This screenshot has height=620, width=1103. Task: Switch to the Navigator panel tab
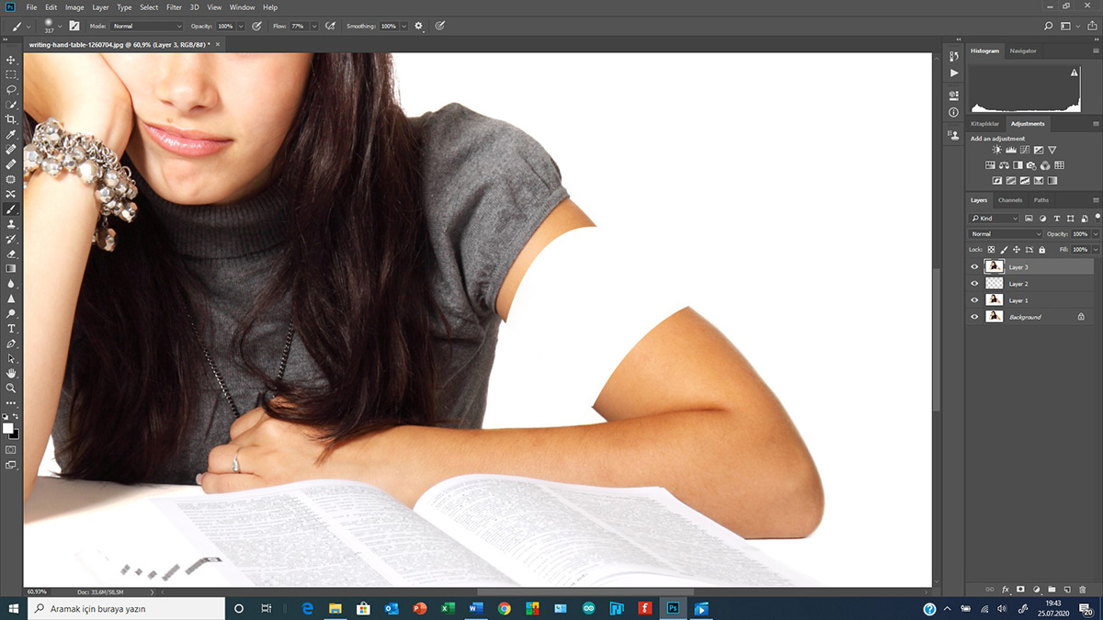pos(1022,51)
